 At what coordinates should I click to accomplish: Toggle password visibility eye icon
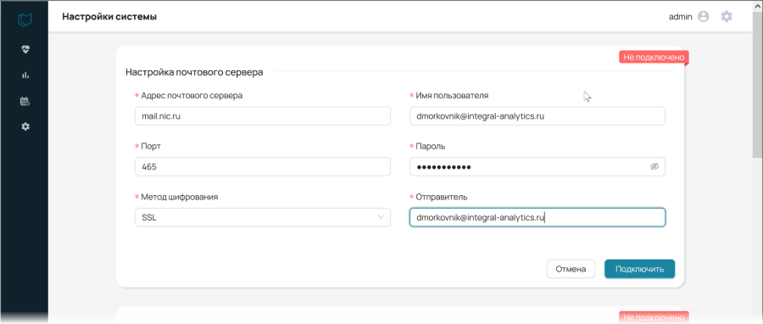pyautogui.click(x=654, y=166)
